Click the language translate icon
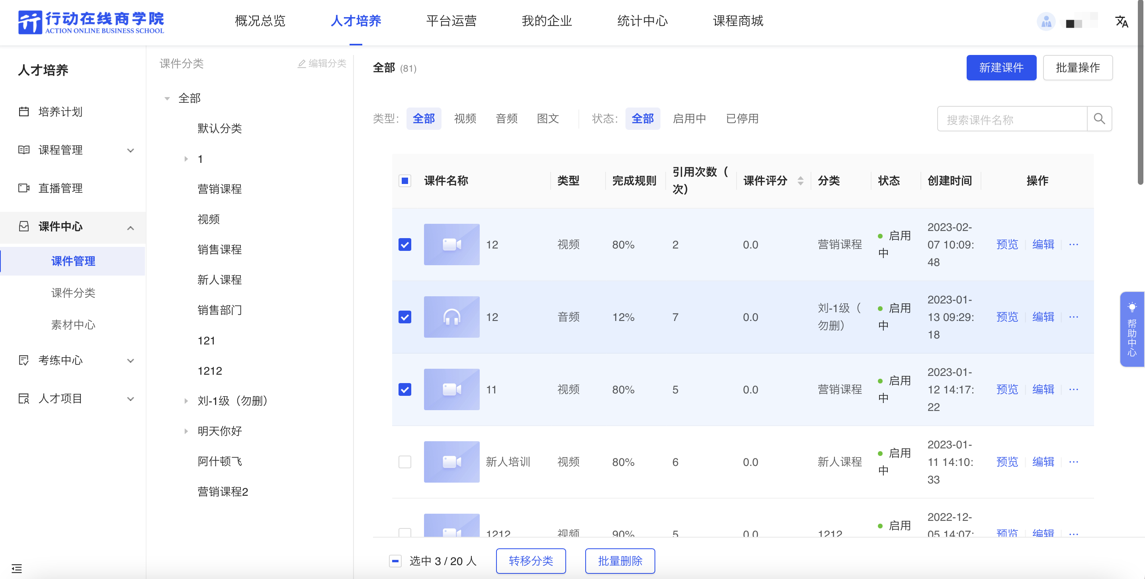 tap(1122, 22)
